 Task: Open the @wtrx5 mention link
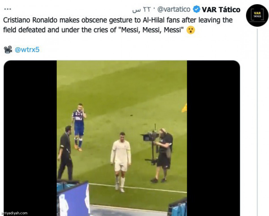pyautogui.click(x=27, y=50)
